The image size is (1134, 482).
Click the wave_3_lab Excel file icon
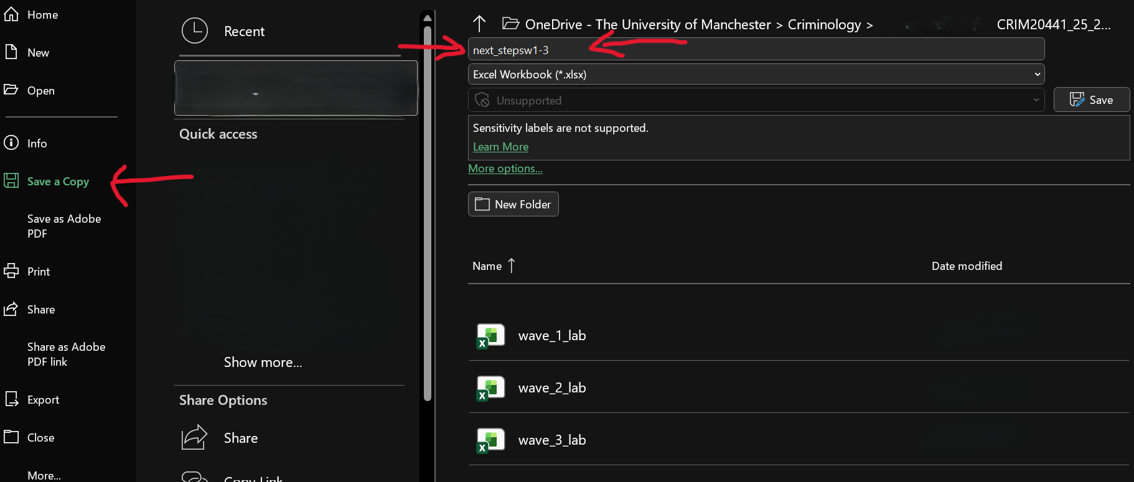coord(490,440)
